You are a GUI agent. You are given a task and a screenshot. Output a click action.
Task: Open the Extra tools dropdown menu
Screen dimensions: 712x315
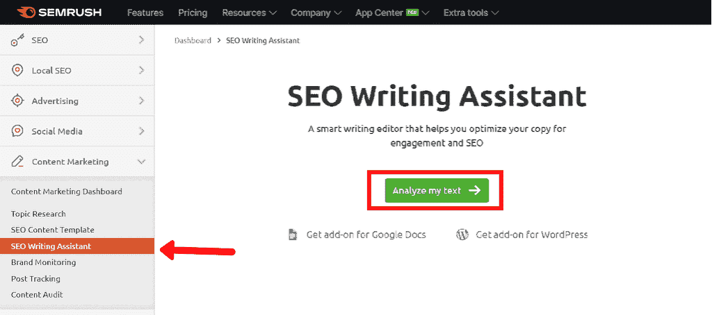pyautogui.click(x=471, y=12)
